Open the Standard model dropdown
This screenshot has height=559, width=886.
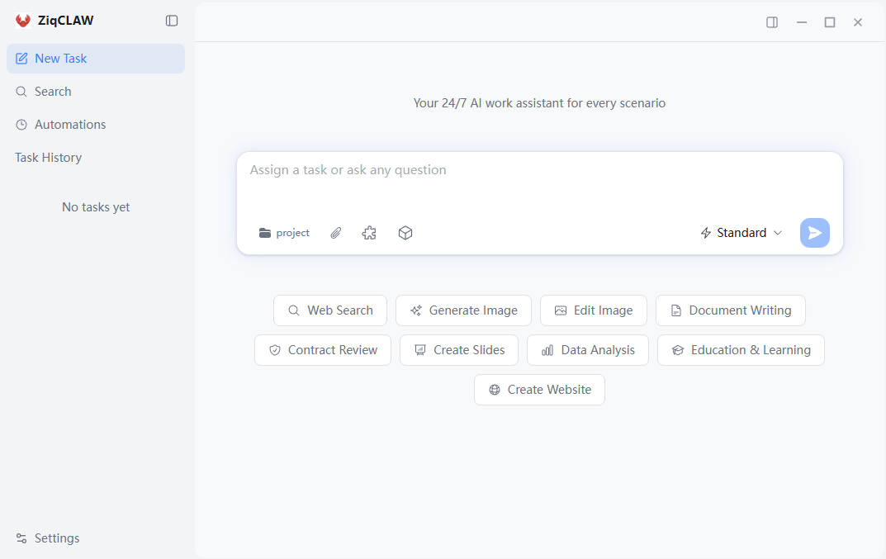(740, 232)
